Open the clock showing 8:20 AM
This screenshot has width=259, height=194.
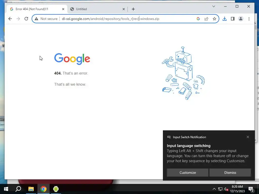coord(237,189)
